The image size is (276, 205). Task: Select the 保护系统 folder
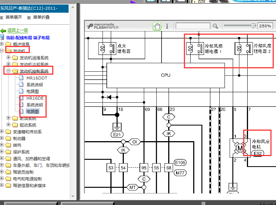(21, 152)
